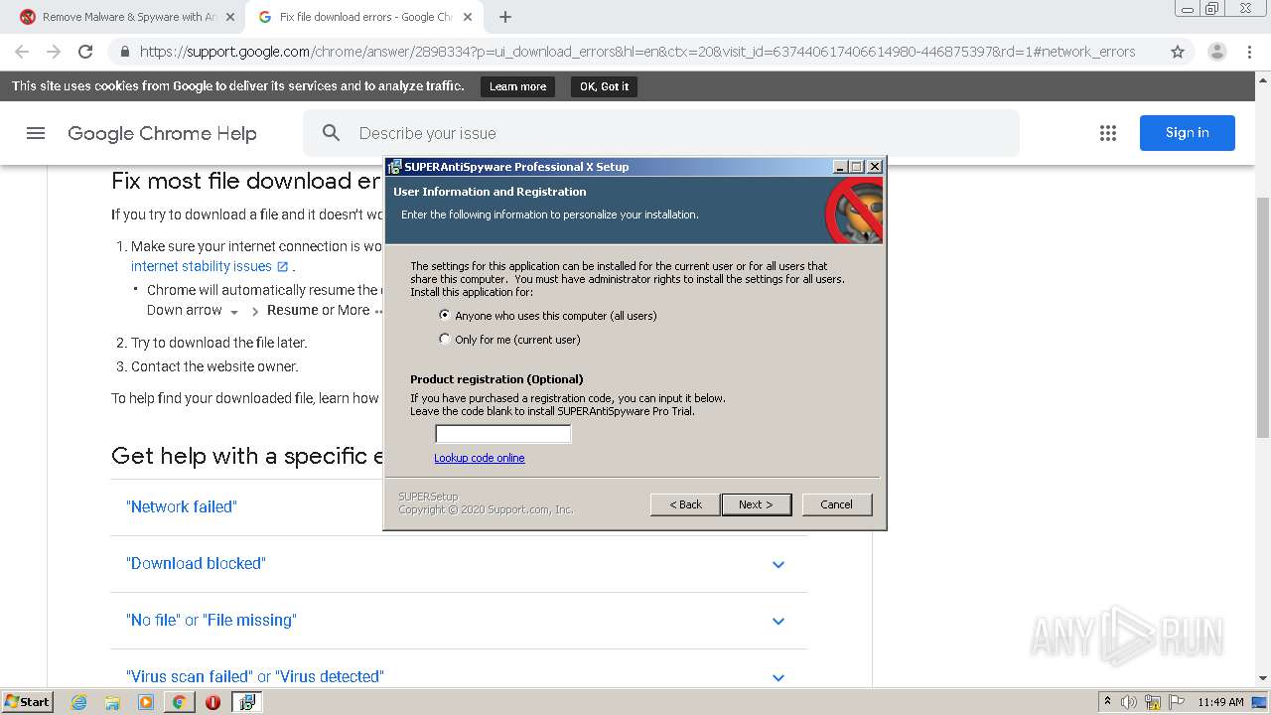Viewport: 1271px width, 715px height.
Task: Open the Google apps grid
Action: 1108,133
